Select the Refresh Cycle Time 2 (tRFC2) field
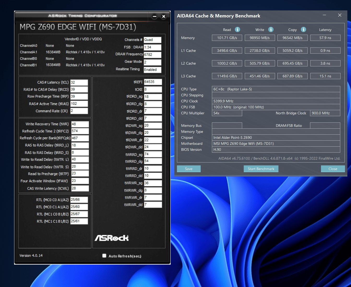The height and width of the screenshot is (287, 351). [x=80, y=131]
